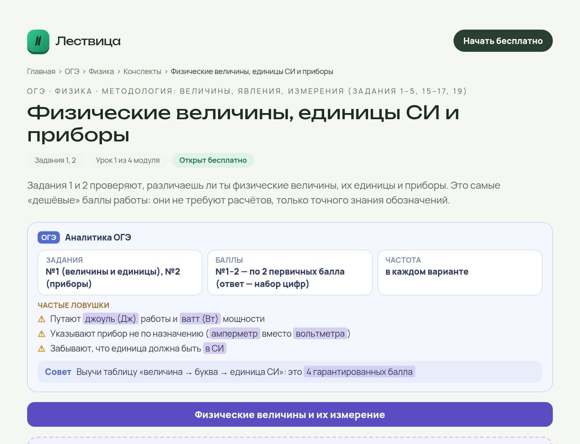This screenshot has width=580, height=444.
Task: Click the main page title heading
Action: [243, 123]
